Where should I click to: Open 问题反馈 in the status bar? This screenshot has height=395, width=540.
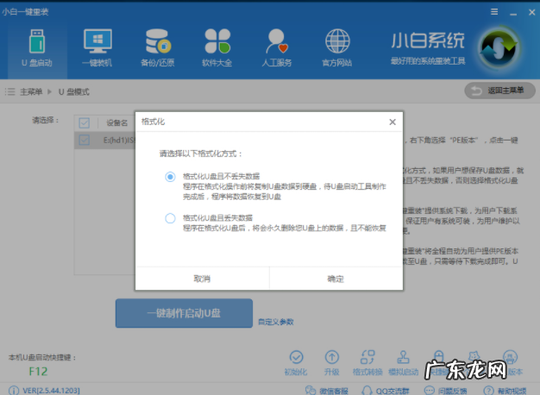click(445, 391)
